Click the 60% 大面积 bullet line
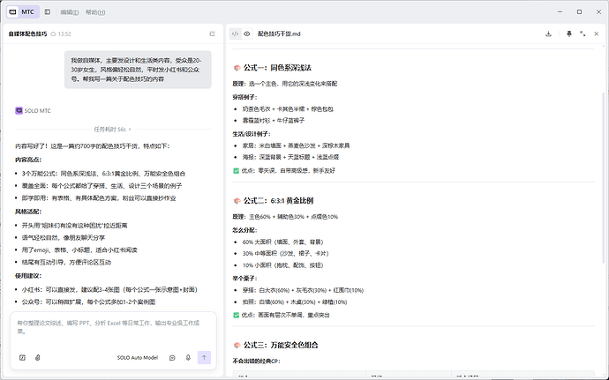 point(282,242)
